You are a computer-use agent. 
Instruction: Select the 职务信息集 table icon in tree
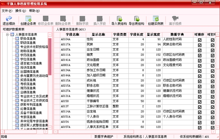[17, 39]
